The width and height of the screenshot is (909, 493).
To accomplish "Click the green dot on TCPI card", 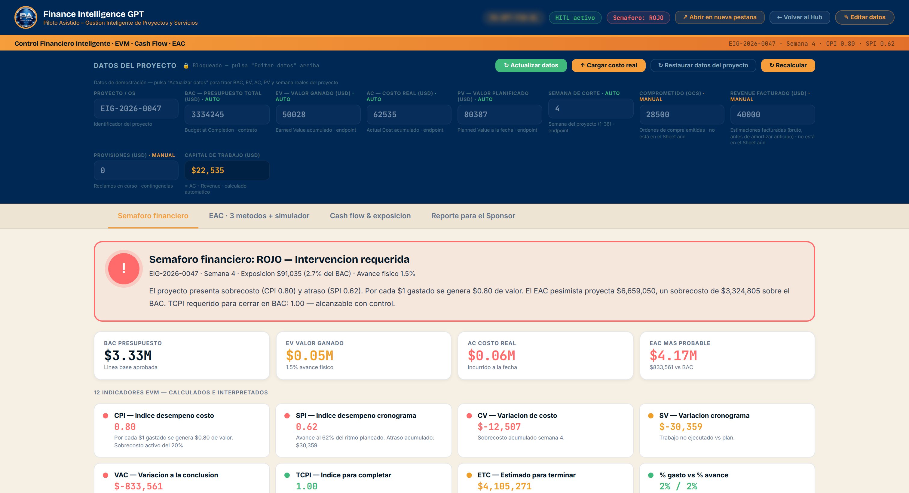I will (287, 475).
